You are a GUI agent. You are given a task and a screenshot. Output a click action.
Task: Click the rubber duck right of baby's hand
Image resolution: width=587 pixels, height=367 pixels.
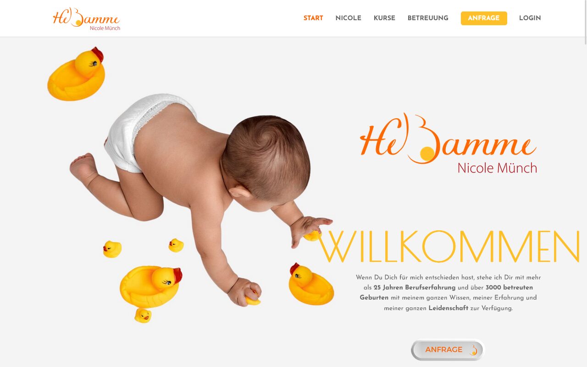tap(311, 284)
